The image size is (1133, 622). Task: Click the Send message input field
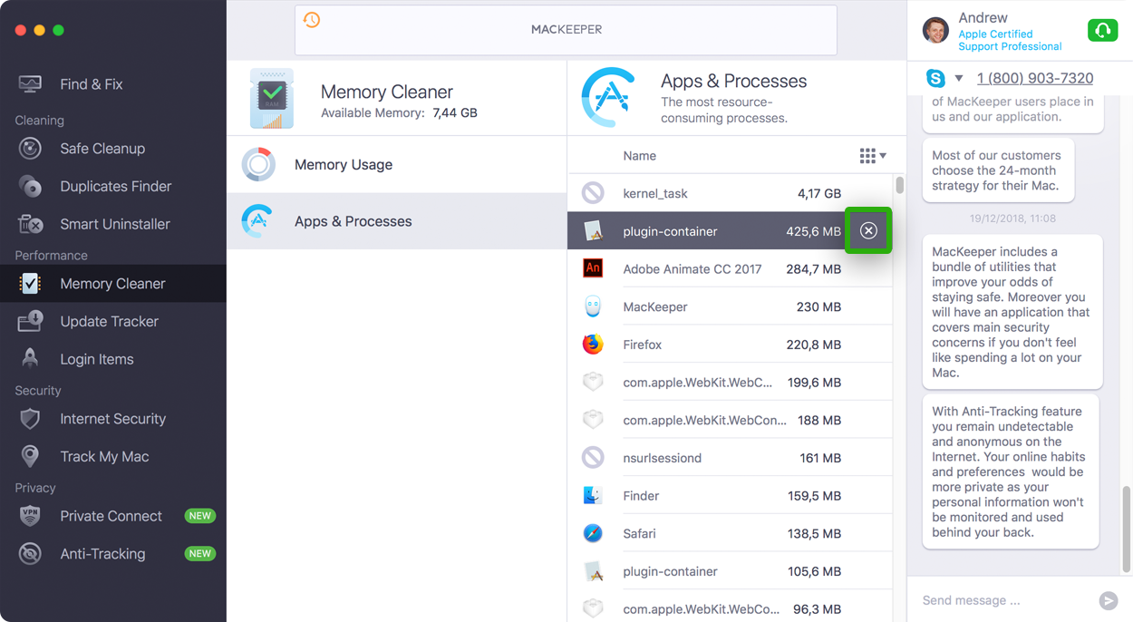coord(1004,600)
